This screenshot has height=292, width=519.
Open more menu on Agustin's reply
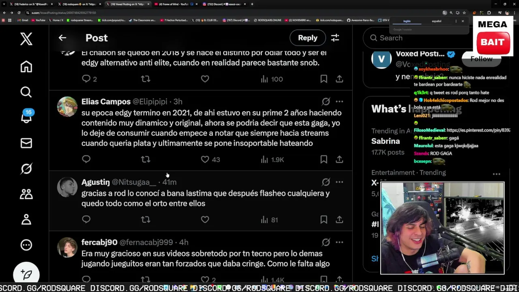click(x=339, y=182)
